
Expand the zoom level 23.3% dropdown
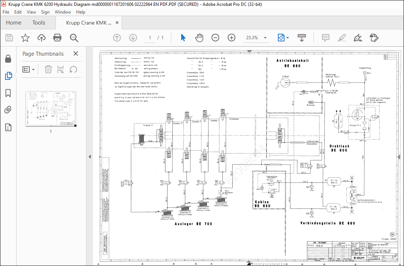coord(265,38)
